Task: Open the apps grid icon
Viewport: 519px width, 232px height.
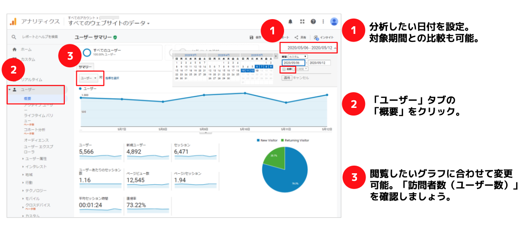Action: pyautogui.click(x=302, y=21)
